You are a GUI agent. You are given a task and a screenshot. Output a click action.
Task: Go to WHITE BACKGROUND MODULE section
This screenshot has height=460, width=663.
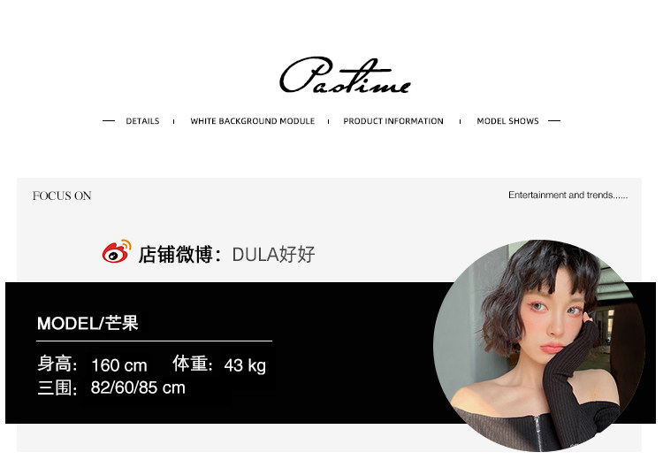pos(253,121)
